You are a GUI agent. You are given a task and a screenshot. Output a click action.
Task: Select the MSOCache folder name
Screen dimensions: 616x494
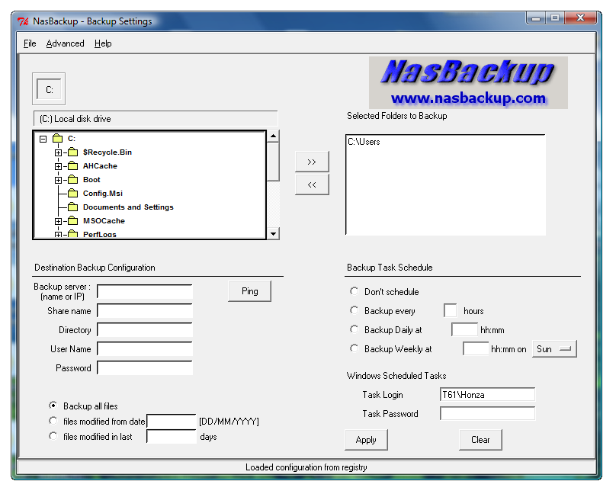click(x=104, y=220)
